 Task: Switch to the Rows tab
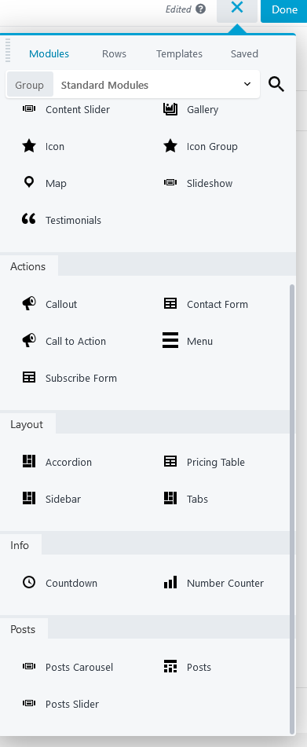click(x=114, y=54)
